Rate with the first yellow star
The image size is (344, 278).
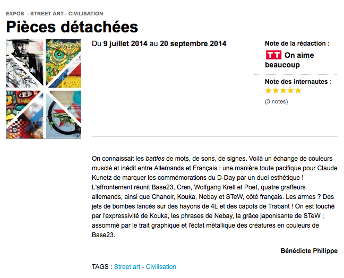pyautogui.click(x=269, y=91)
